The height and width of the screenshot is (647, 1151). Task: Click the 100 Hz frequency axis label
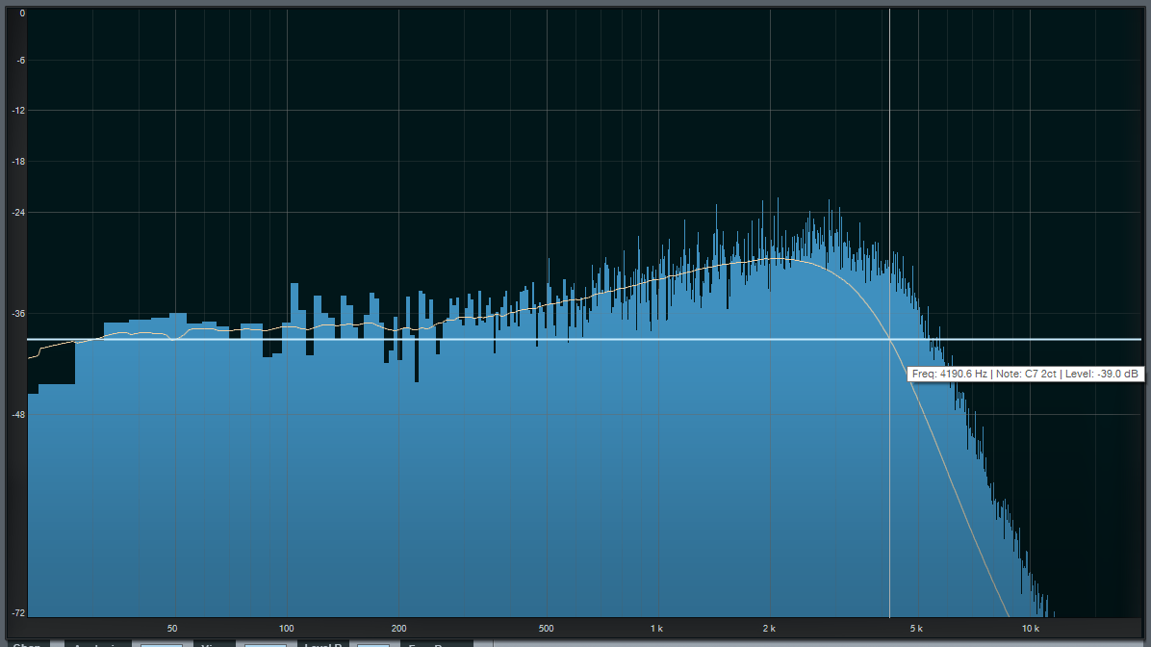tap(286, 629)
